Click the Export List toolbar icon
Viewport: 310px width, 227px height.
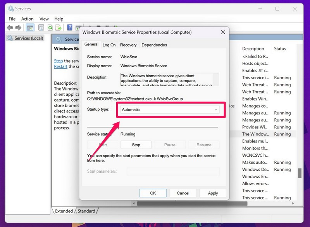click(59, 28)
